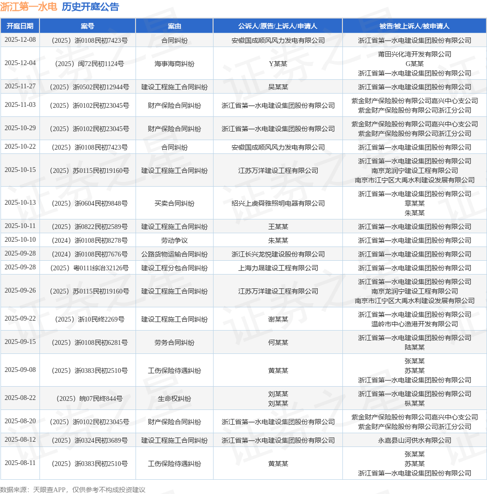Viewport: 487px width, 494px height.
Task: Click plaintiff Y某某
Action: (278, 64)
